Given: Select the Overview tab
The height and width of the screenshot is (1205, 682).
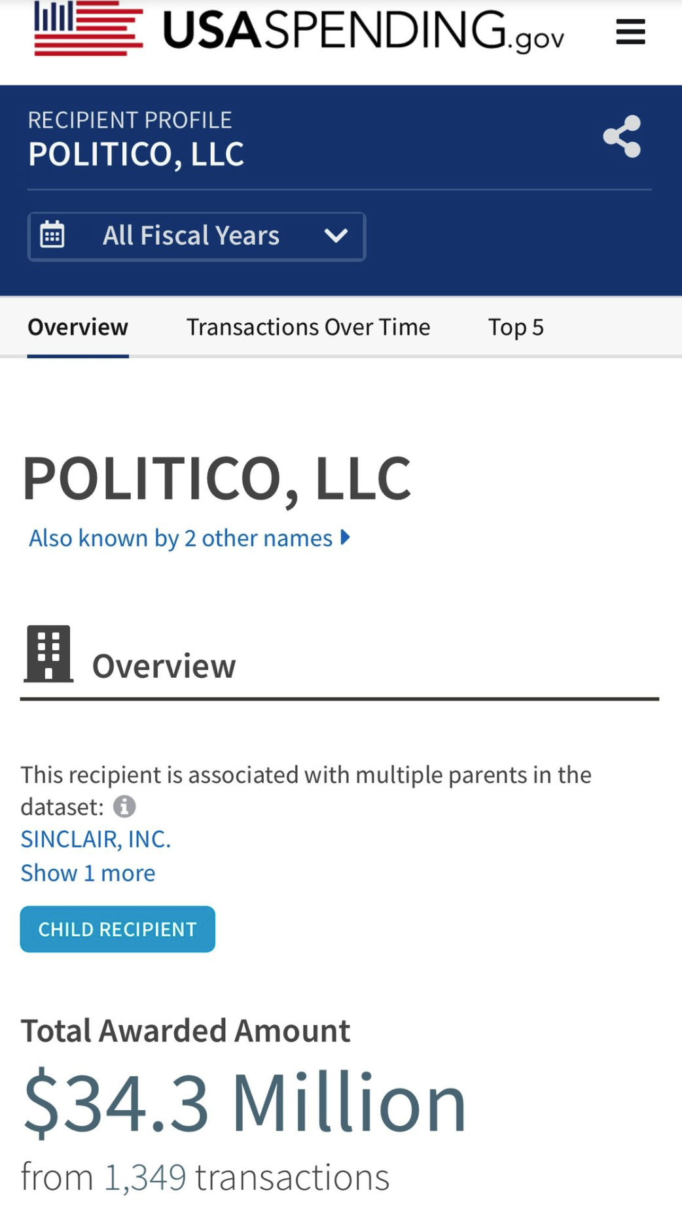Looking at the screenshot, I should pyautogui.click(x=78, y=327).
